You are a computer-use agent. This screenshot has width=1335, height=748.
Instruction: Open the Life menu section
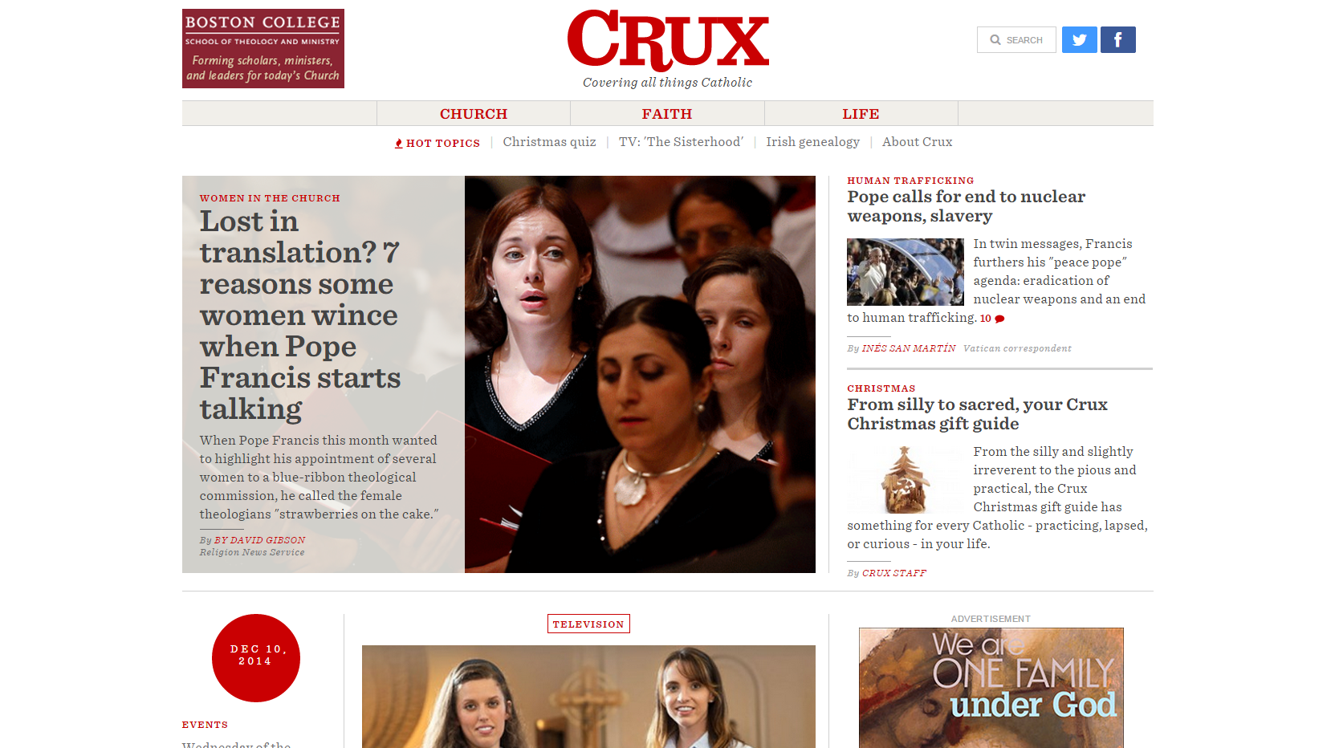click(x=861, y=114)
